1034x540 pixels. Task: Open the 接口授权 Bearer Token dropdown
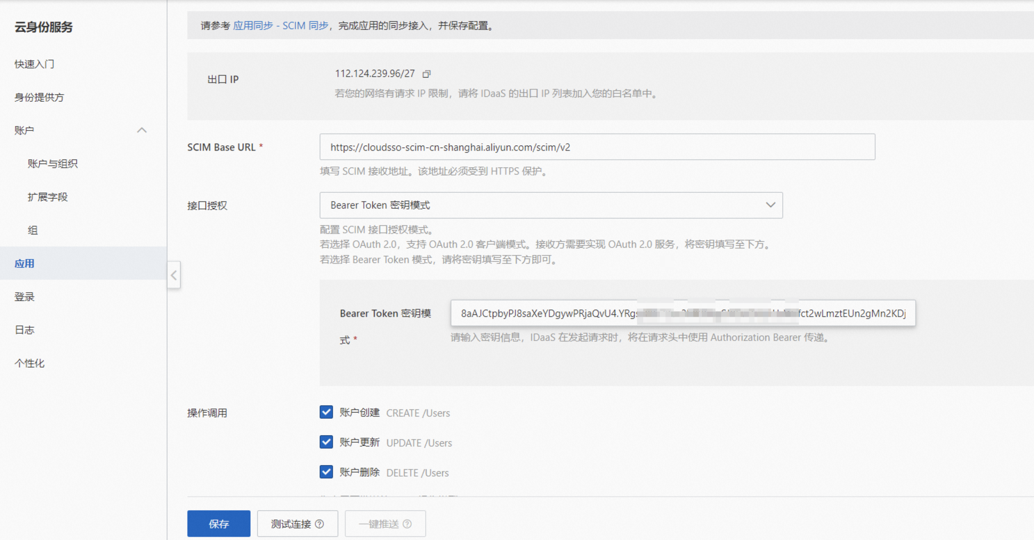tap(551, 205)
